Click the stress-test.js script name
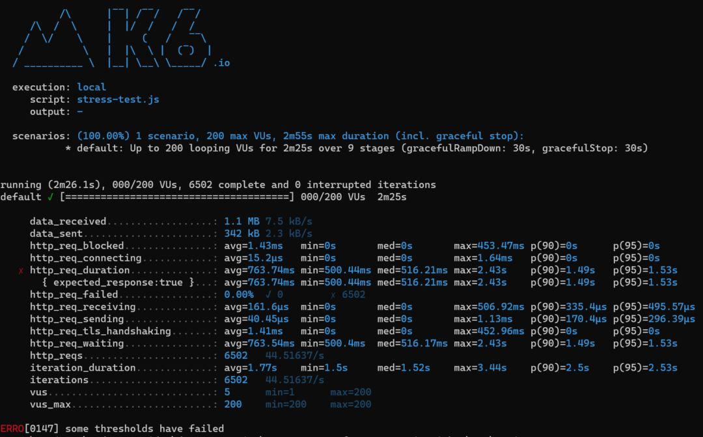Screen dimensions: 703x437 coord(118,99)
